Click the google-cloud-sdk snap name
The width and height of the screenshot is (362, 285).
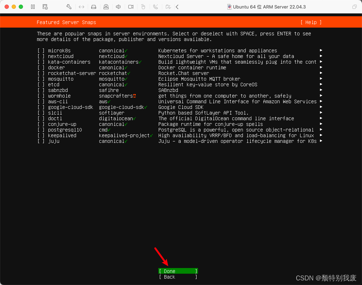(x=71, y=107)
